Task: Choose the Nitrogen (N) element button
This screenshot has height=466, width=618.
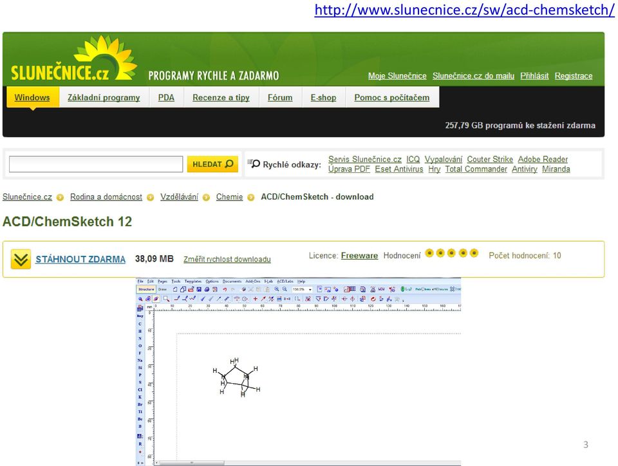Action: point(140,339)
